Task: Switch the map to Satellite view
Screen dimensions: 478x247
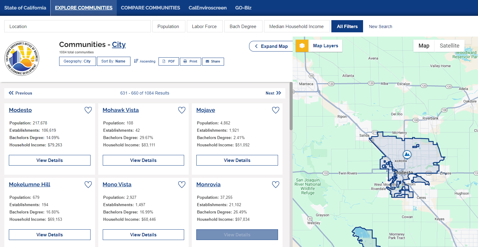Action: coord(449,46)
